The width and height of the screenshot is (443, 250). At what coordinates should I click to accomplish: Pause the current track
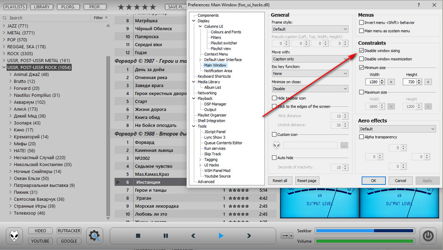click(166, 236)
